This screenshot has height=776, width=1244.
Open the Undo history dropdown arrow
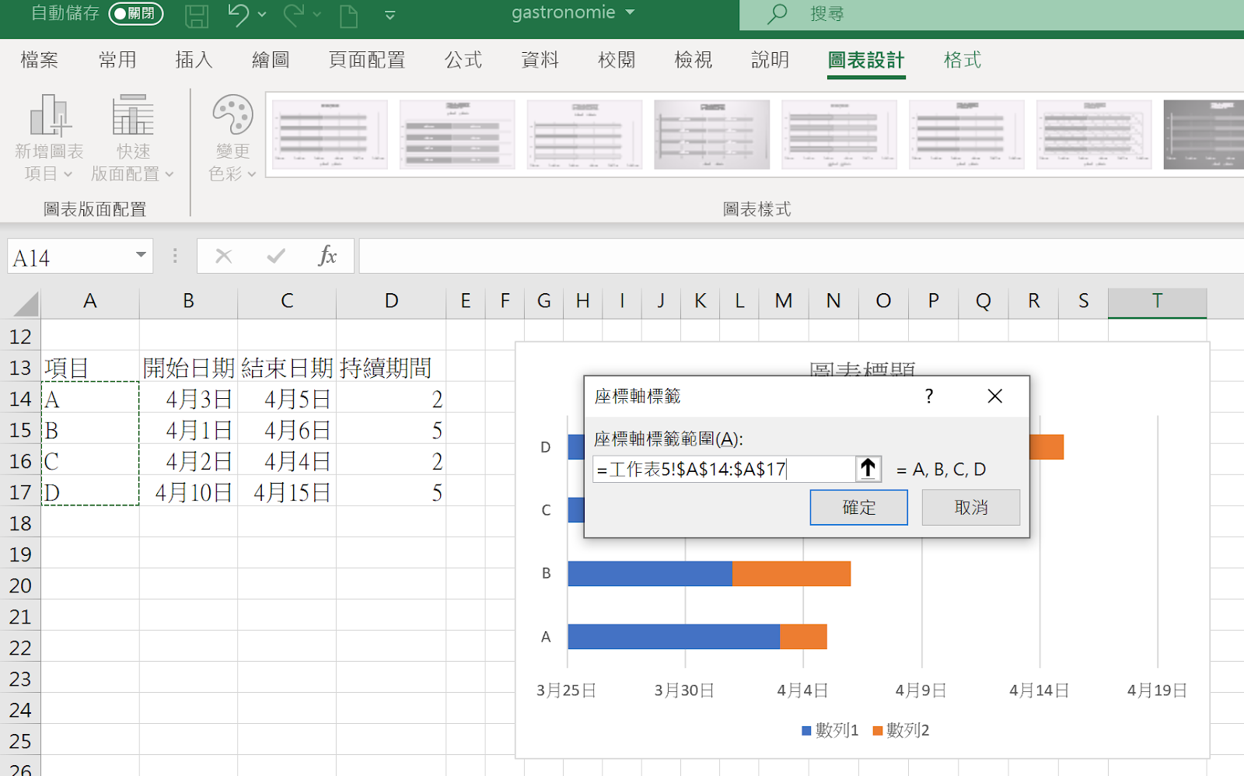(x=262, y=15)
